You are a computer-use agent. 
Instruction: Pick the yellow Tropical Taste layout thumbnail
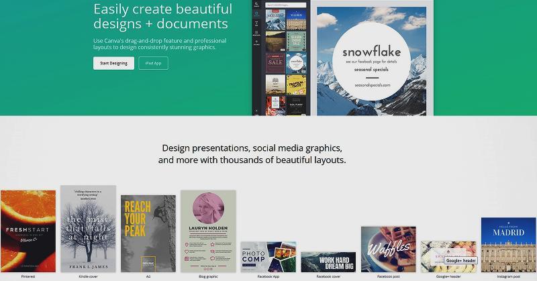[296, 85]
